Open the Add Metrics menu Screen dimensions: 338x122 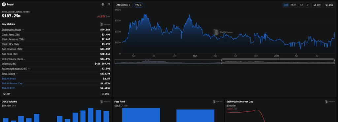(x=123, y=5)
